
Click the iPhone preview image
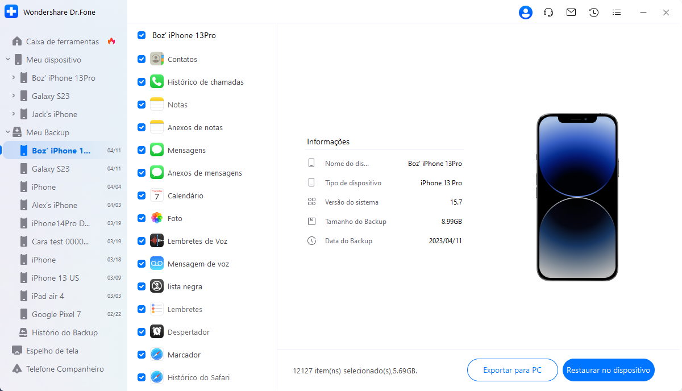tap(577, 197)
